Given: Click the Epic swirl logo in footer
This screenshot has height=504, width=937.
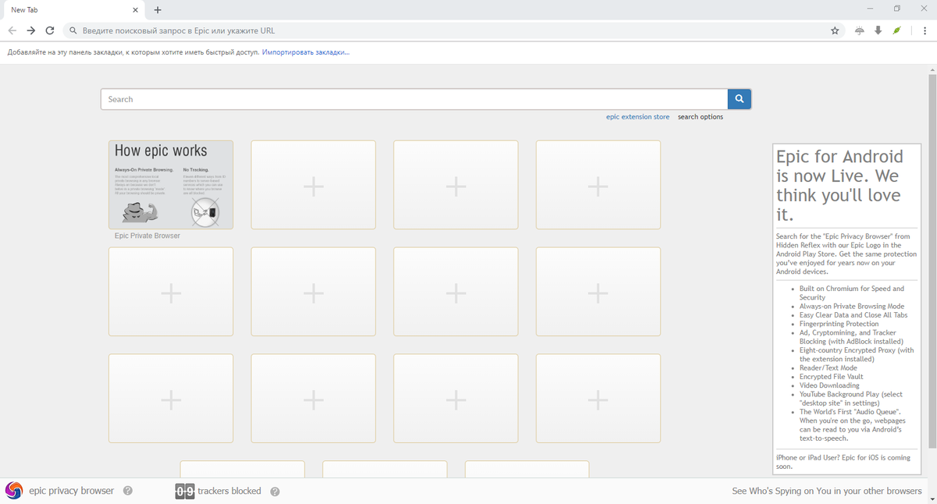Looking at the screenshot, I should [14, 491].
